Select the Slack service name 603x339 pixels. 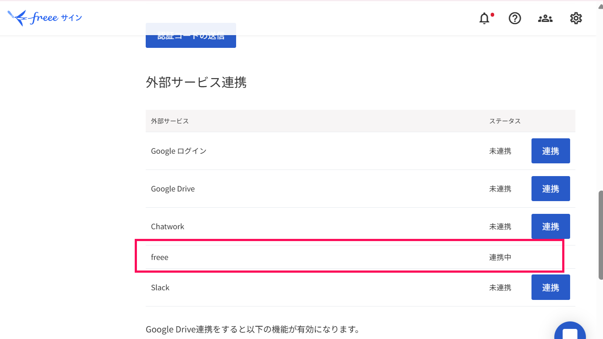pos(160,288)
